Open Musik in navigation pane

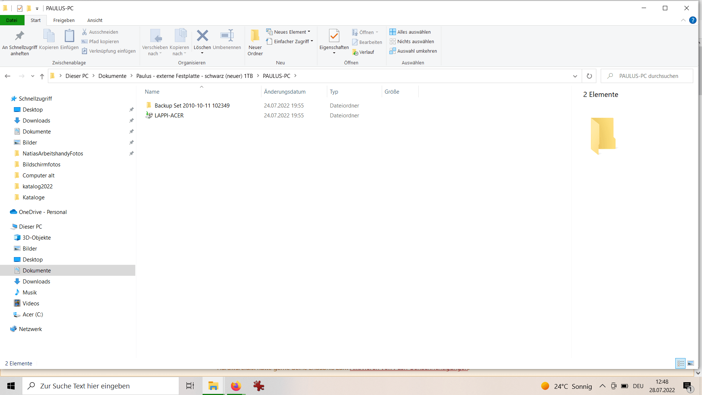tap(30, 292)
